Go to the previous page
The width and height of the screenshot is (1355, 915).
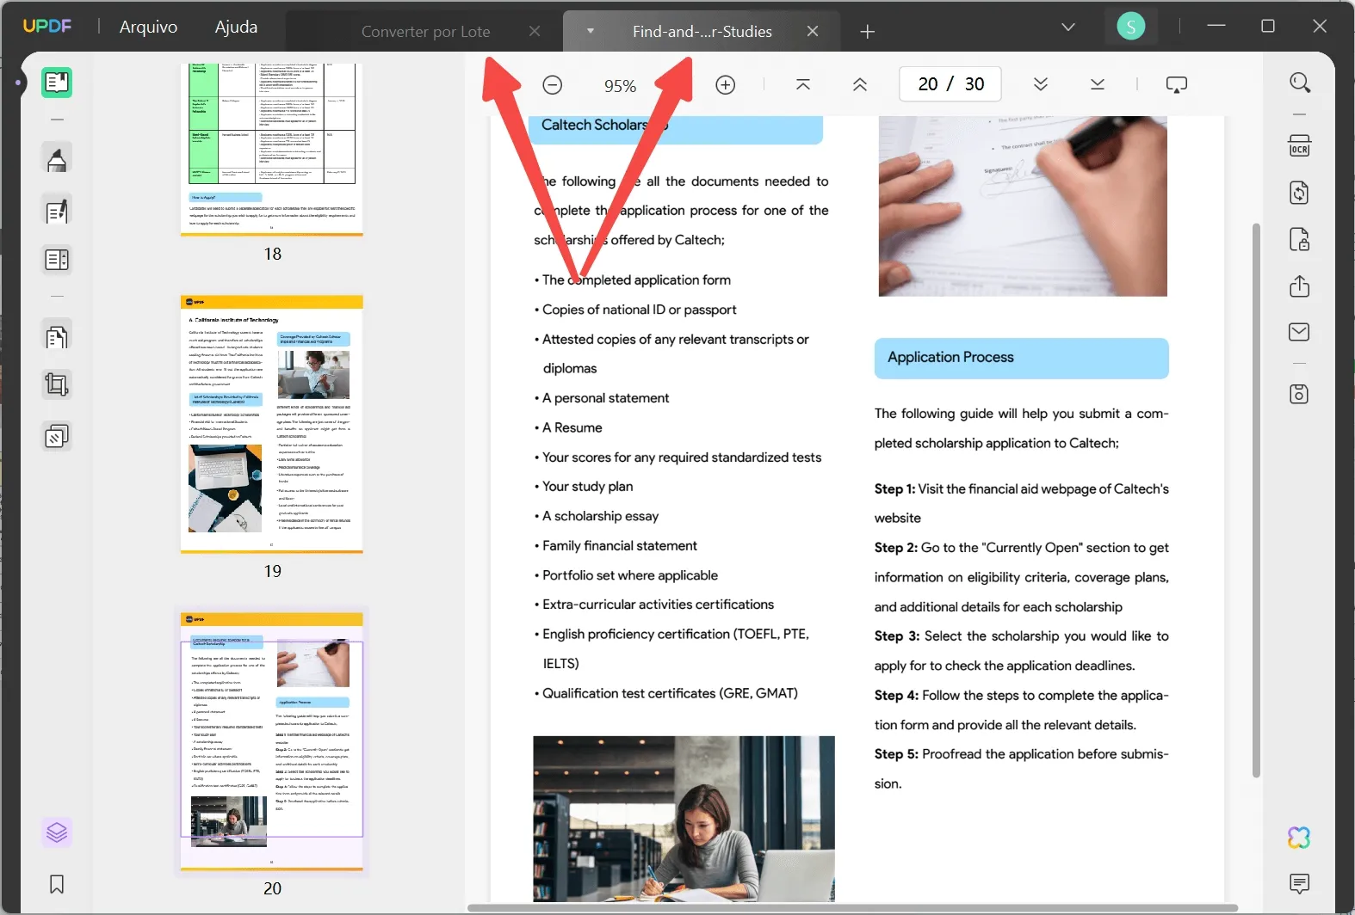(x=860, y=84)
